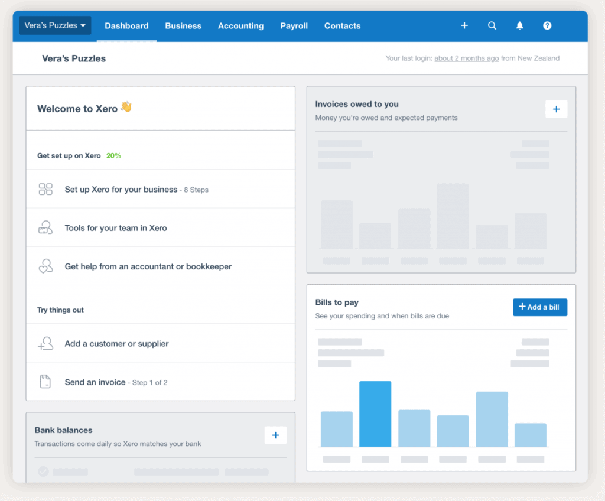Click the people icon beside Tools for your team
This screenshot has width=605, height=501.
tap(46, 227)
